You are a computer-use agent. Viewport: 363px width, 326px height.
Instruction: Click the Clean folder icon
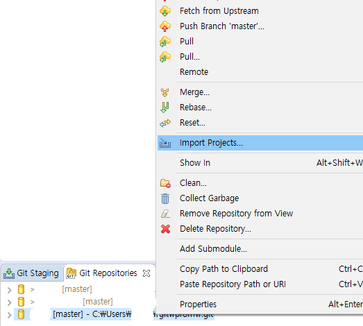click(x=165, y=183)
